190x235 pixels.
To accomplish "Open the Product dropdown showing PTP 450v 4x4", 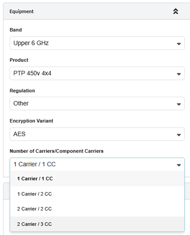I will tap(93, 74).
